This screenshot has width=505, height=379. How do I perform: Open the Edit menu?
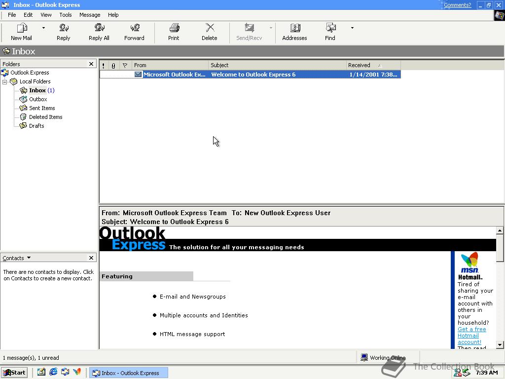28,15
